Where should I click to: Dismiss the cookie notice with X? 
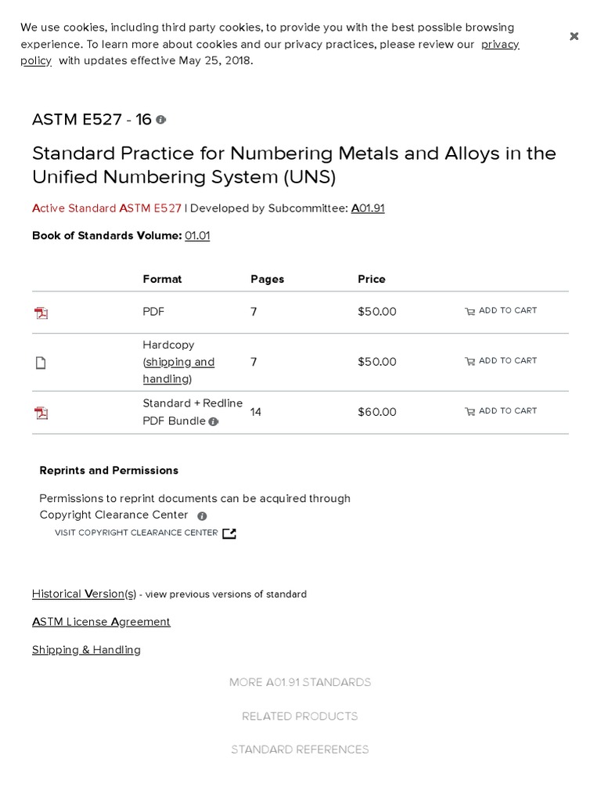[x=574, y=36]
